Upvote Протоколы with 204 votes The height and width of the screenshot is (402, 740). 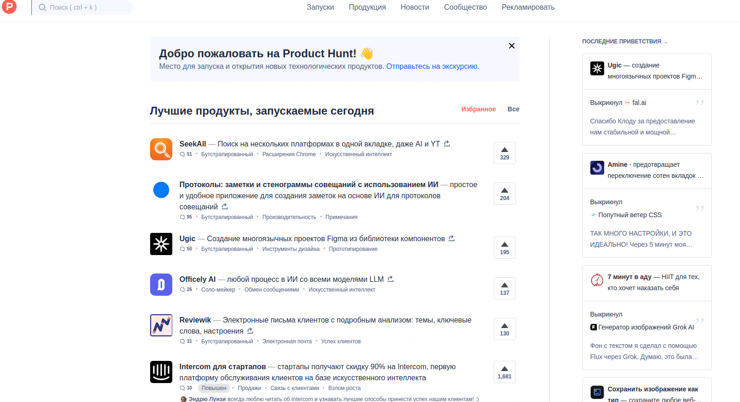pos(504,194)
